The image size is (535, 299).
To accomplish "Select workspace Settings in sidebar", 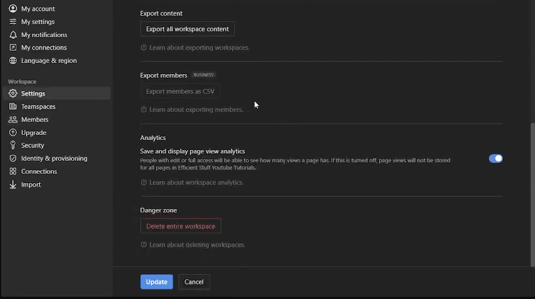I will click(56, 93).
